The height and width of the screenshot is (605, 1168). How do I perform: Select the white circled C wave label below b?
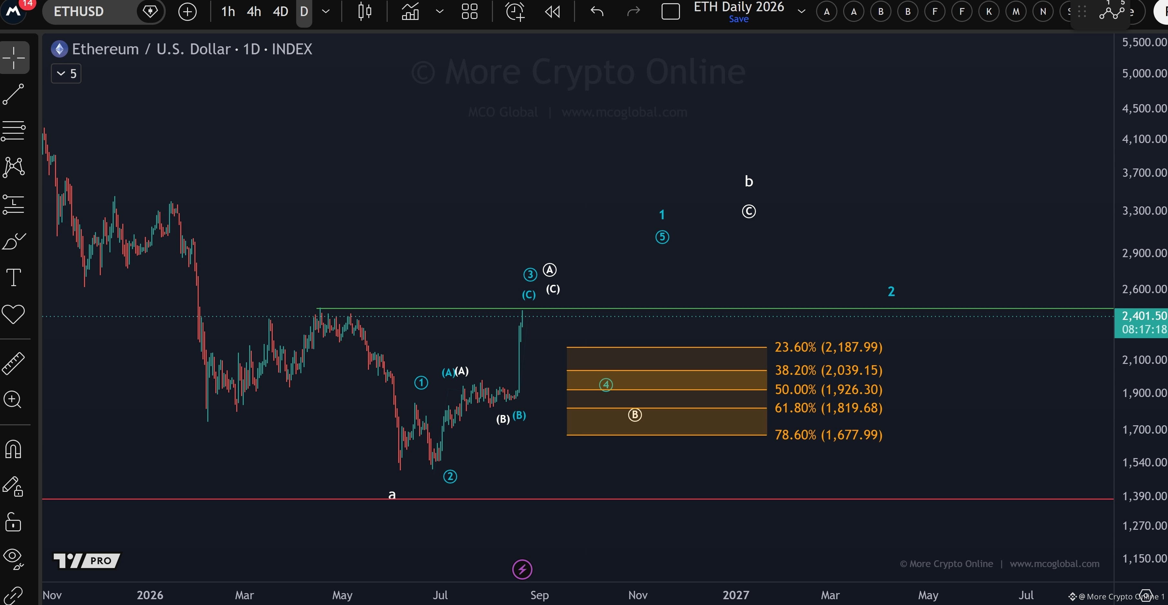coord(749,212)
